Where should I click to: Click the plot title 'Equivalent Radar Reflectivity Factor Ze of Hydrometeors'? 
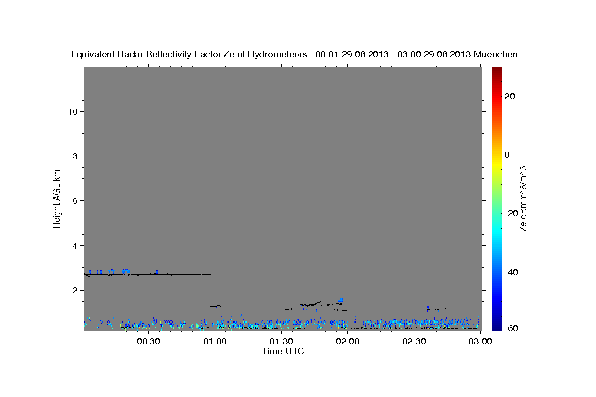coord(189,54)
